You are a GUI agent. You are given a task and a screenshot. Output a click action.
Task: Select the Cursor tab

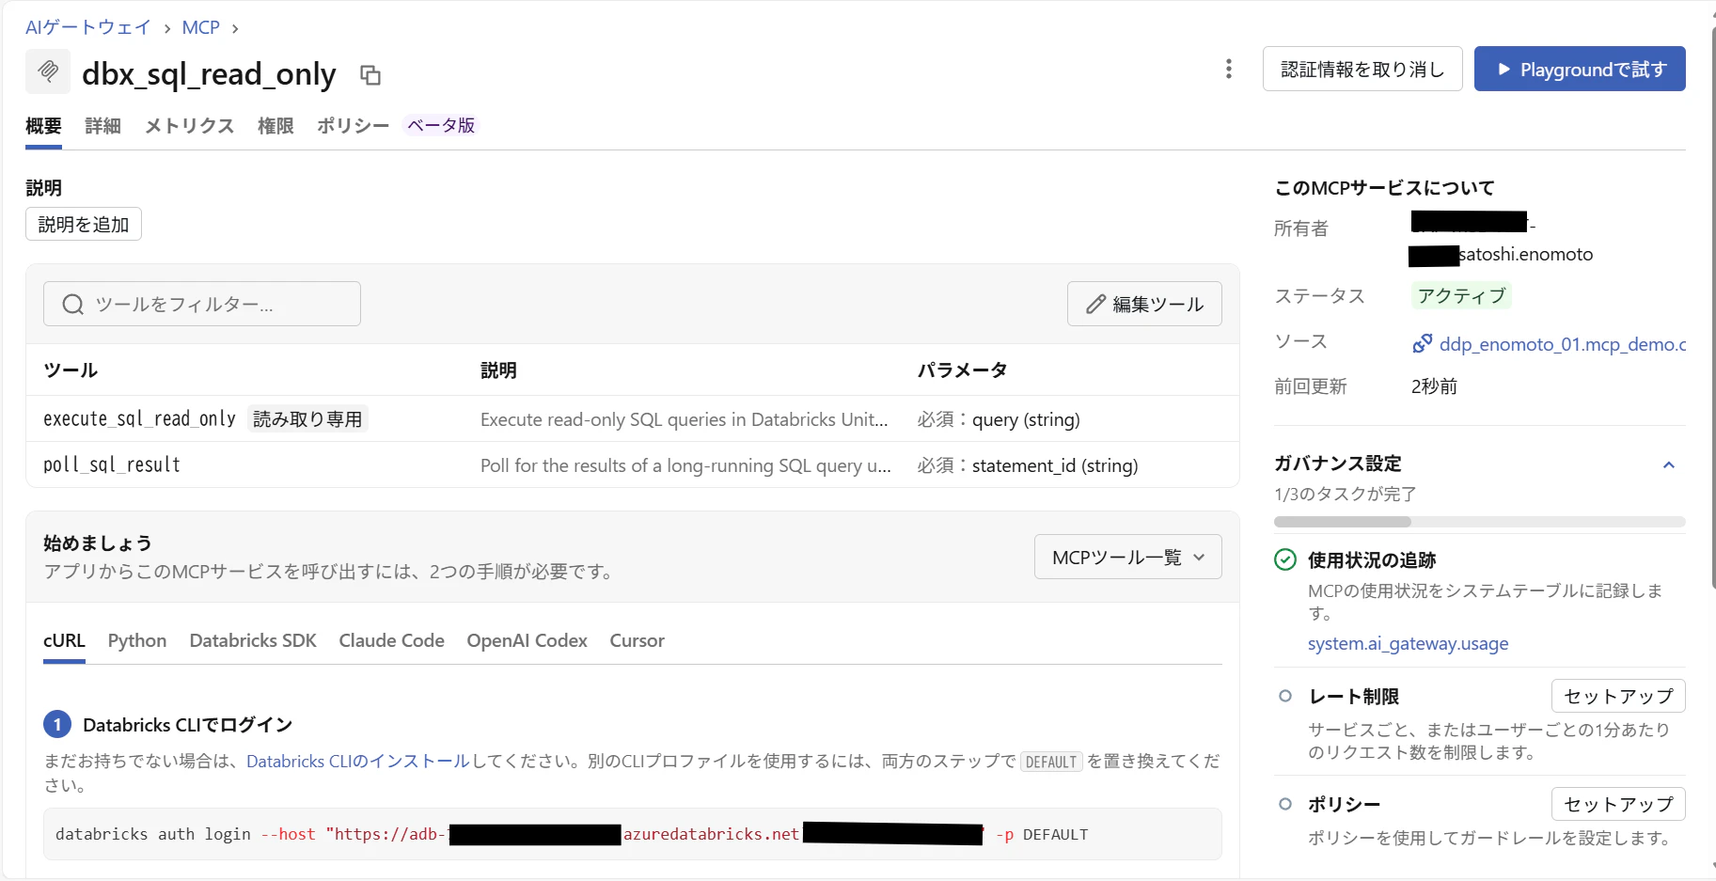[637, 640]
